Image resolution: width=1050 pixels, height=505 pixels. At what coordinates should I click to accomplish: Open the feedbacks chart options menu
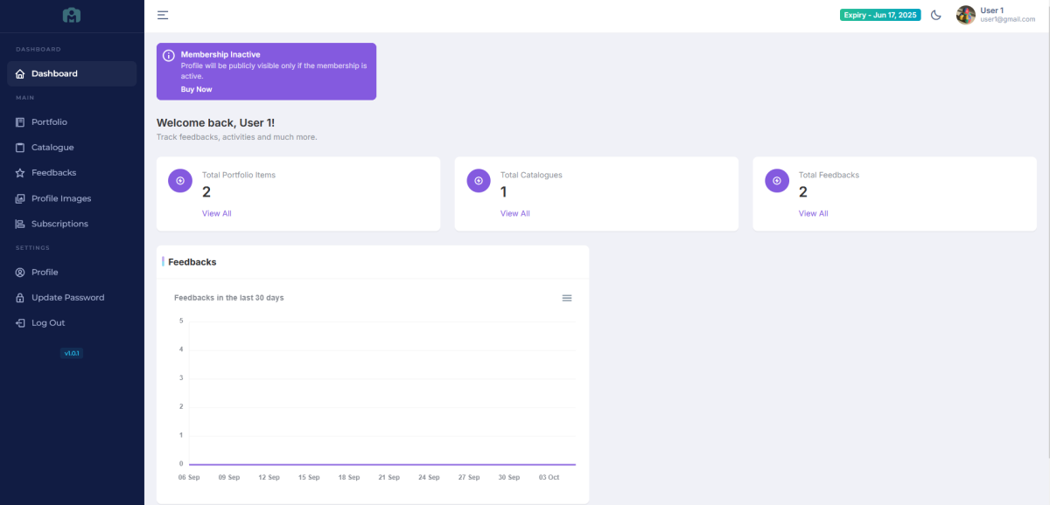pos(567,298)
